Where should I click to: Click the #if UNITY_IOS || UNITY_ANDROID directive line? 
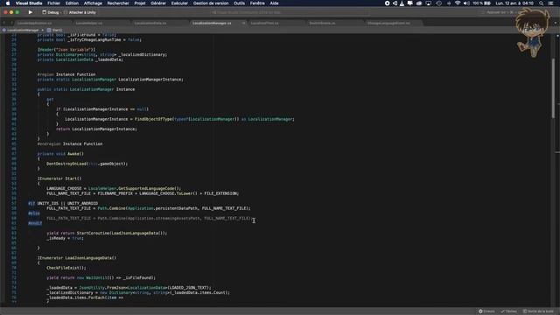tap(63, 204)
